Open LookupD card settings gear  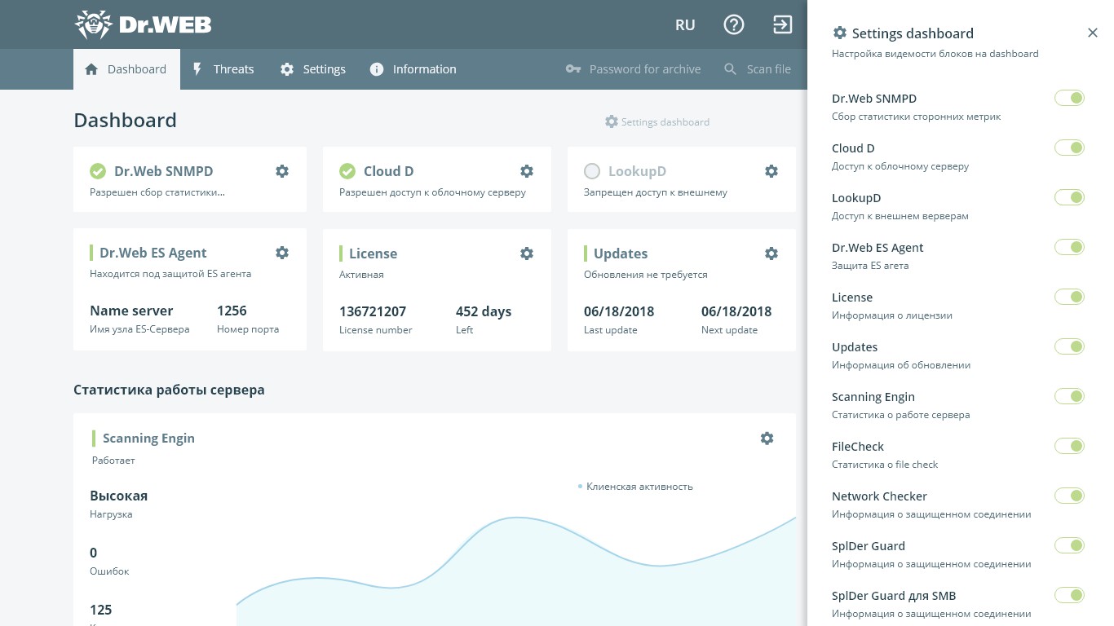tap(771, 171)
